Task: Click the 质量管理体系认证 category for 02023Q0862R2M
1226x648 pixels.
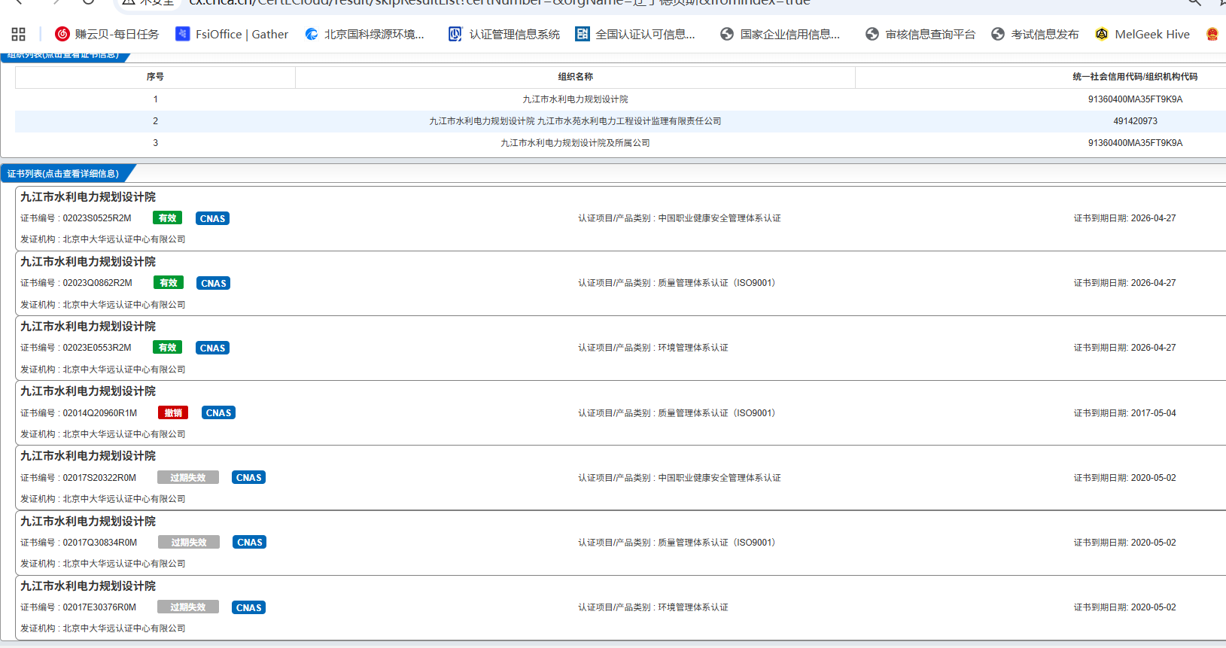Action: coord(716,283)
